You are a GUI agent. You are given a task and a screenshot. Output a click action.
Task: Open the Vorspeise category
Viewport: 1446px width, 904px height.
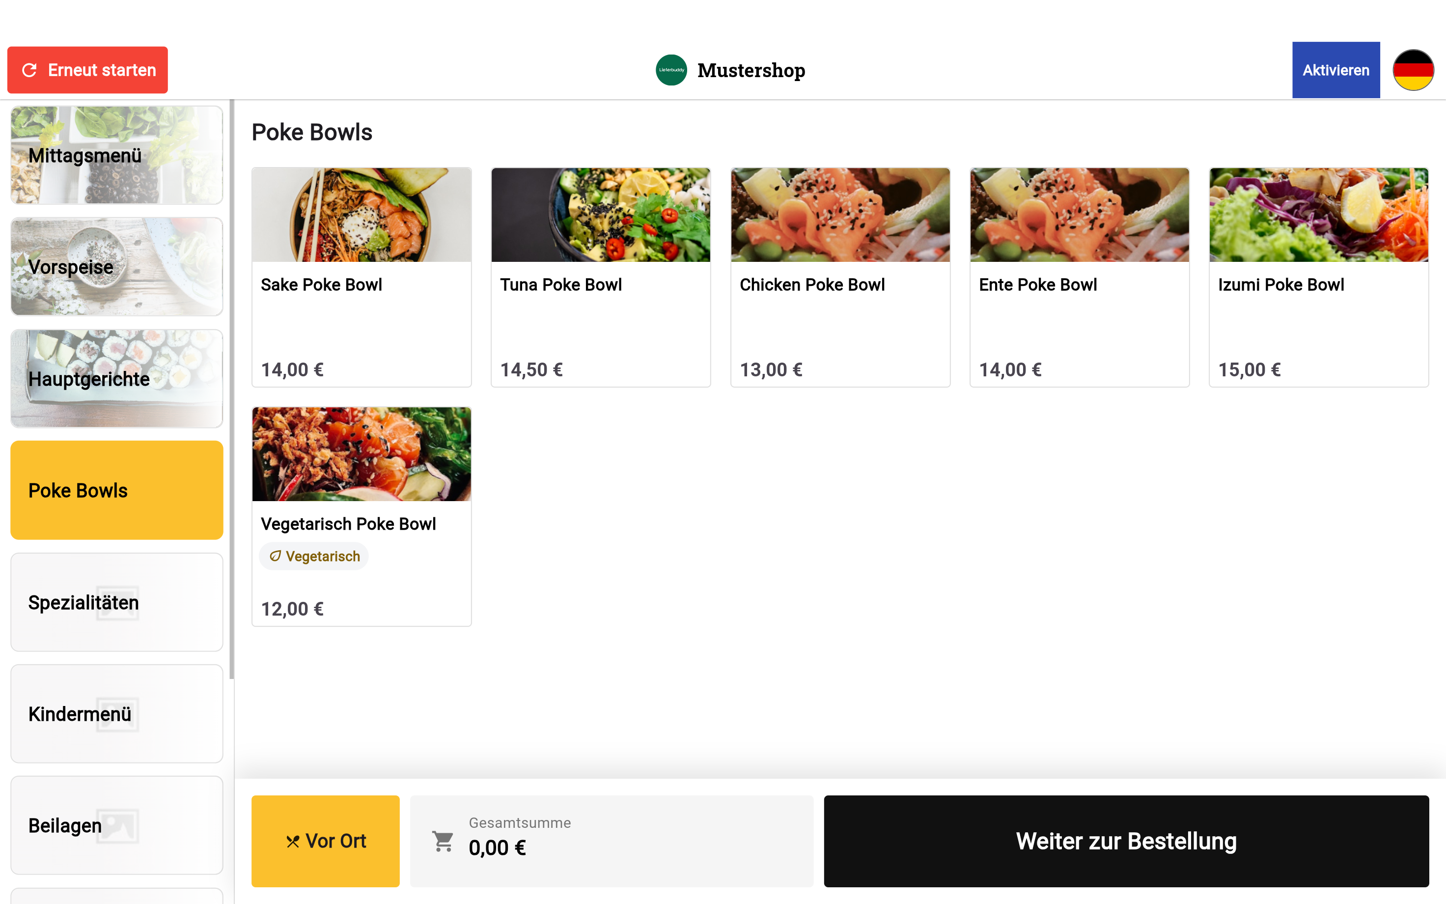pyautogui.click(x=116, y=267)
